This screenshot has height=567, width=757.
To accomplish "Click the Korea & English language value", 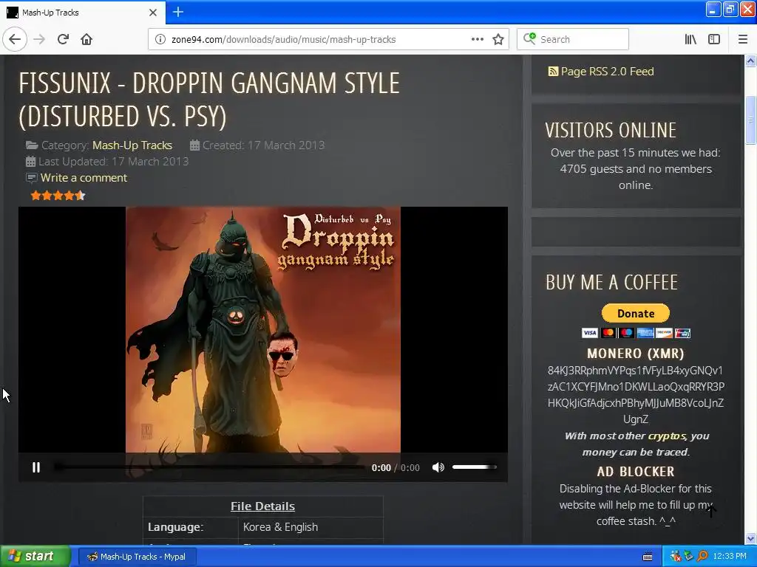I will pyautogui.click(x=280, y=527).
